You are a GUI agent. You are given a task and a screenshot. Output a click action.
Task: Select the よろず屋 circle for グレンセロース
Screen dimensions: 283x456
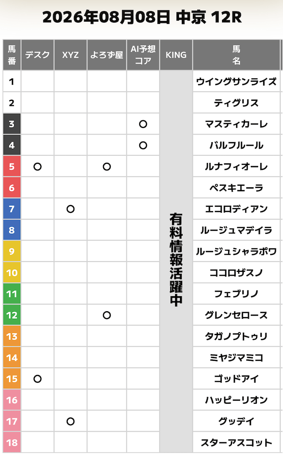(x=107, y=315)
